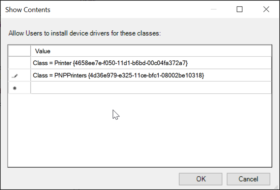Screen dimensions: 280x190
Task: Select the Printer class value cell
Action: pyautogui.click(x=151, y=63)
